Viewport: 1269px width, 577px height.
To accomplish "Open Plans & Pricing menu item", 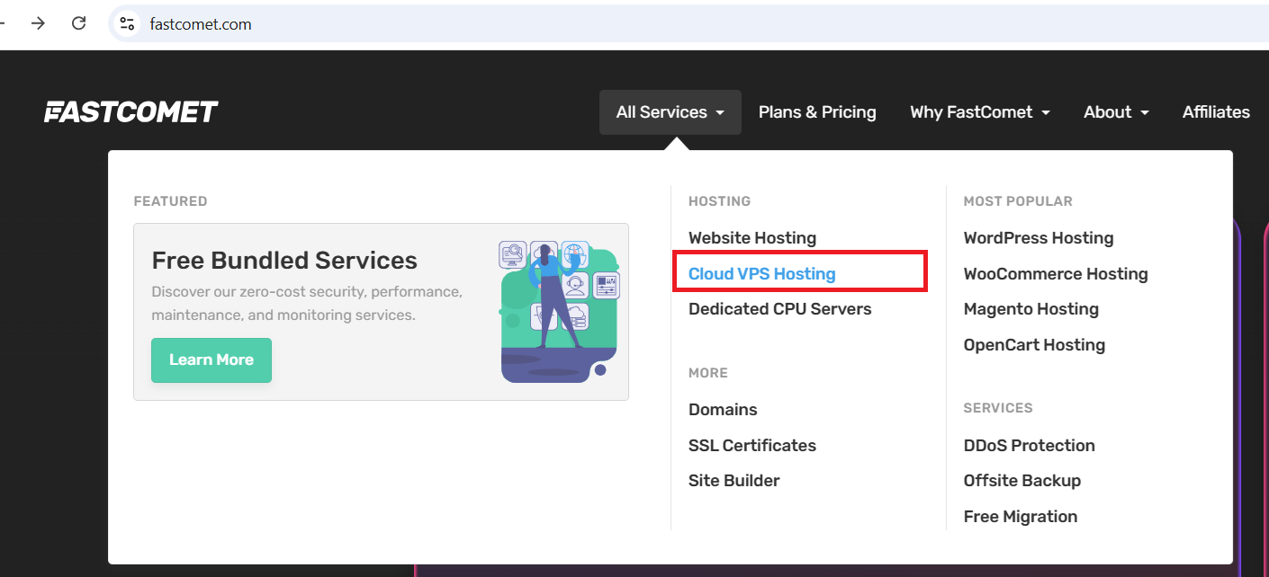I will tap(817, 112).
